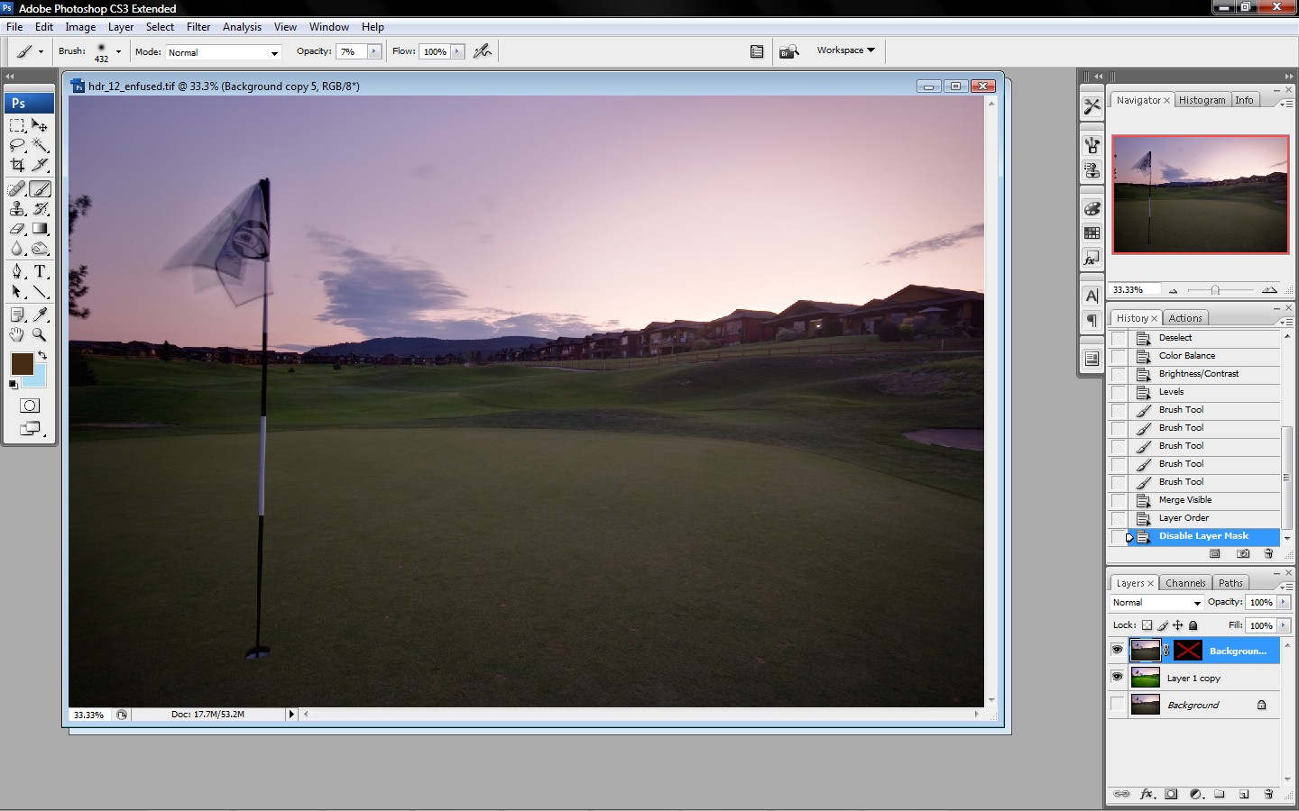The width and height of the screenshot is (1299, 811).
Task: Open the Character panel icon
Action: point(1092,296)
